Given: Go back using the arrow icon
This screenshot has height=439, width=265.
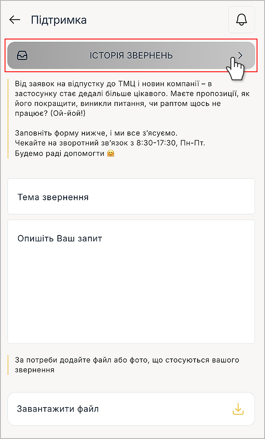Looking at the screenshot, I should [15, 20].
